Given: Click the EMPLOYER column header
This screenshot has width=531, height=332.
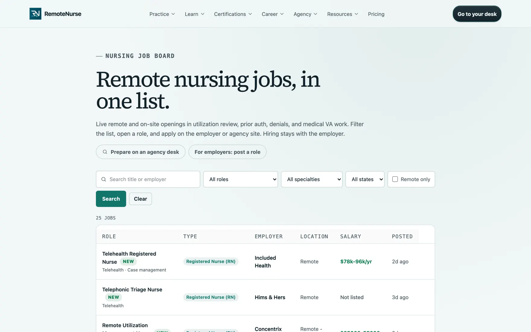Looking at the screenshot, I should pyautogui.click(x=269, y=236).
